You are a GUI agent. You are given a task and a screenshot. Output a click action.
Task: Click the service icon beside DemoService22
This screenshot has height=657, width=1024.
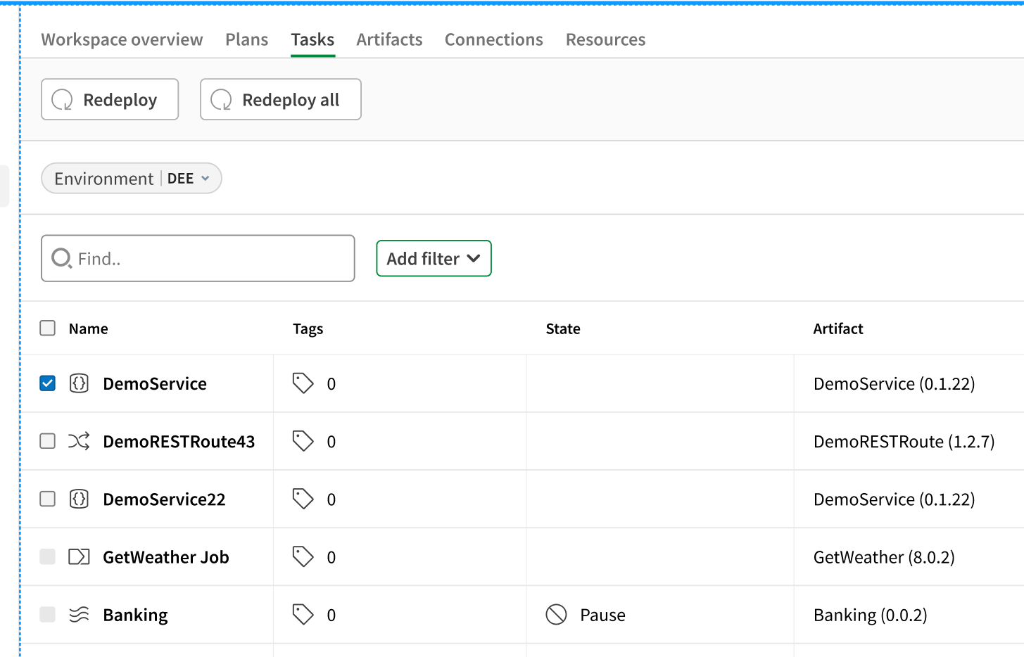coord(79,499)
